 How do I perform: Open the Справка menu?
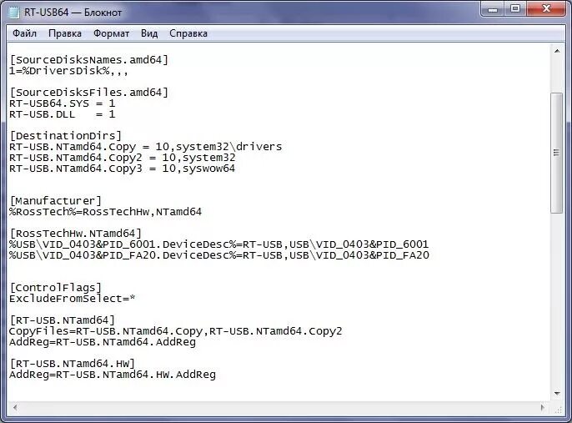click(x=188, y=33)
